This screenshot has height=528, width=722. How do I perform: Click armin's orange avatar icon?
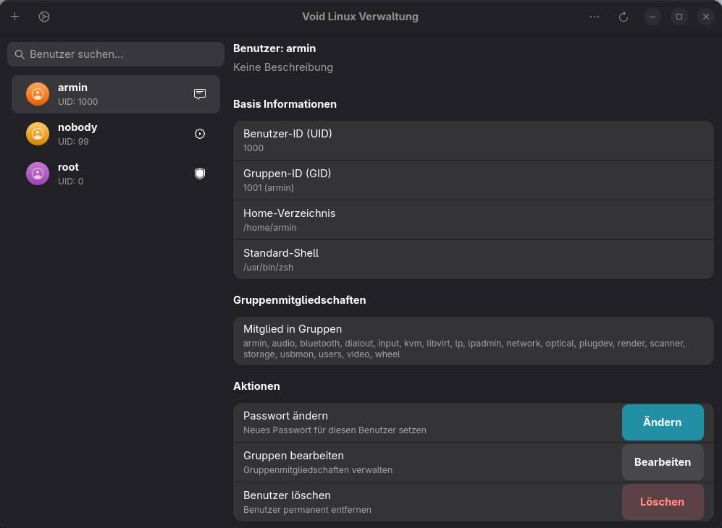(x=38, y=94)
